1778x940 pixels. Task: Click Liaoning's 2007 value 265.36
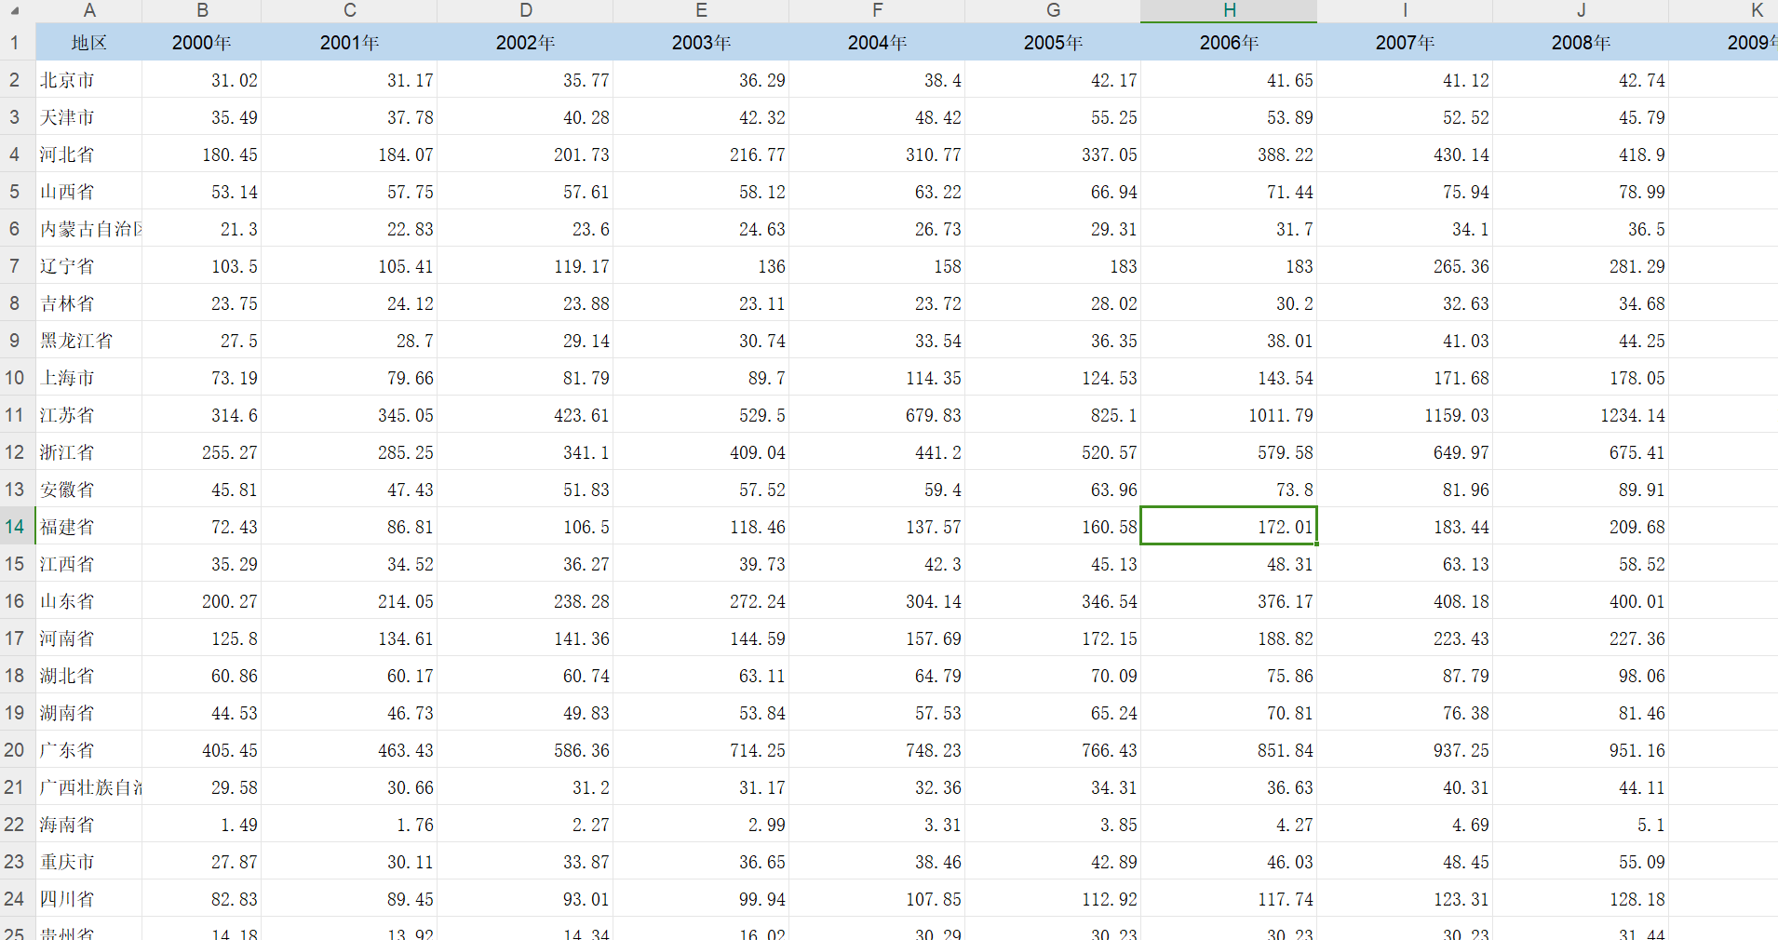1406,266
